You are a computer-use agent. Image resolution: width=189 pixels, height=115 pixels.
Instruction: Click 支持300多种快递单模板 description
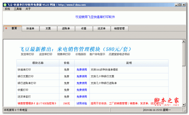point(104,70)
